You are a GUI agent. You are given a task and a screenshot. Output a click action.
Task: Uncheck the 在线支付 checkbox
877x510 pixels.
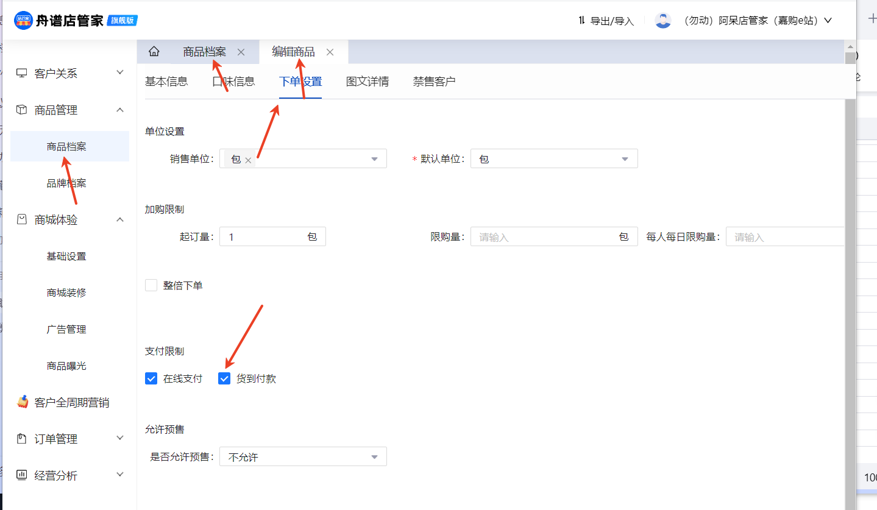click(151, 379)
